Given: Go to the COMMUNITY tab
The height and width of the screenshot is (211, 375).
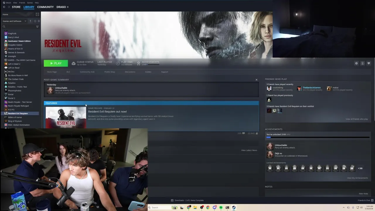Looking at the screenshot, I should click(x=45, y=7).
